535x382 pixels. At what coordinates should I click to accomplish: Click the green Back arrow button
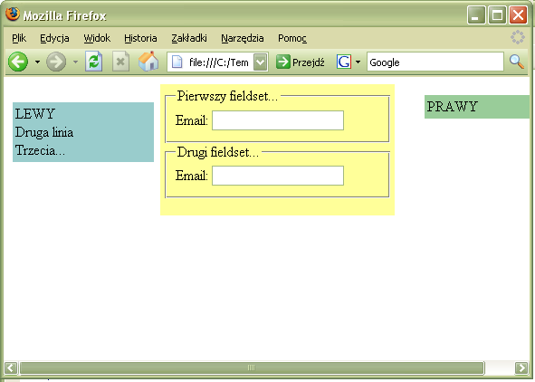click(x=18, y=62)
